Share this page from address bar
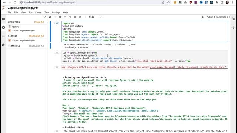 click(x=163, y=3)
